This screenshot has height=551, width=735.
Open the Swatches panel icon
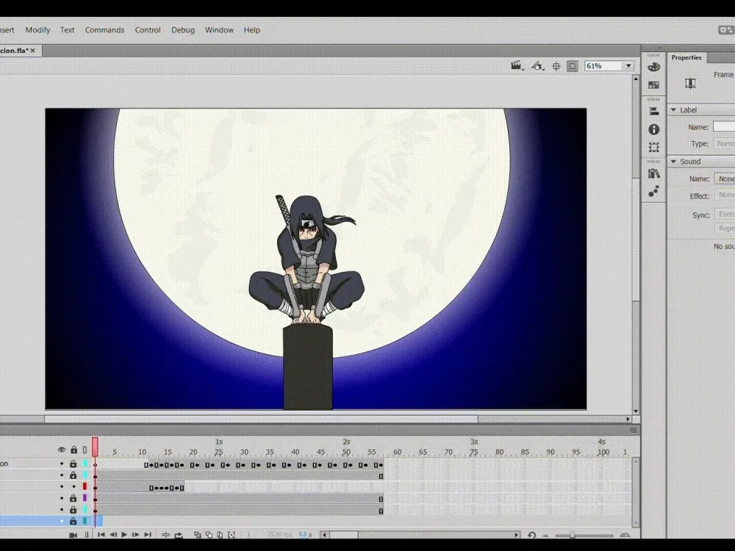click(654, 85)
